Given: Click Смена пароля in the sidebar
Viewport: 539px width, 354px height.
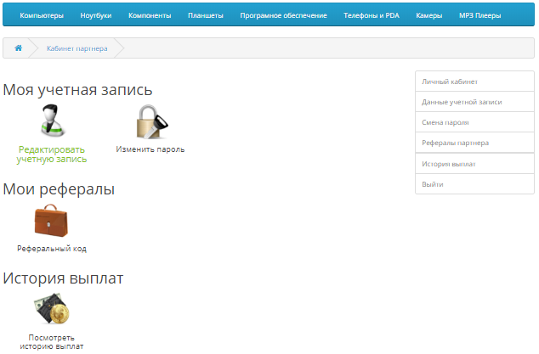Looking at the screenshot, I should [x=445, y=122].
